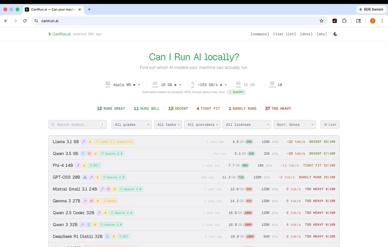388x247 pixels.
Task: Filter by 4 TIGHT FIT
Action: (208, 108)
